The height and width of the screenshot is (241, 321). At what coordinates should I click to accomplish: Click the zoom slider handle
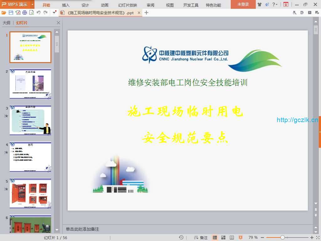(282, 238)
